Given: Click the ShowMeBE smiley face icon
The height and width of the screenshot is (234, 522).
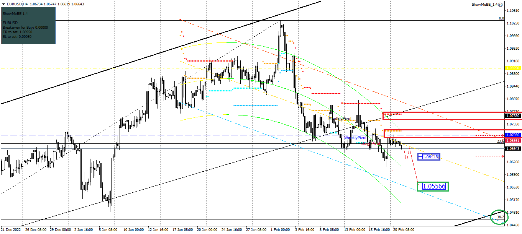Looking at the screenshot, I should [x=500, y=4].
